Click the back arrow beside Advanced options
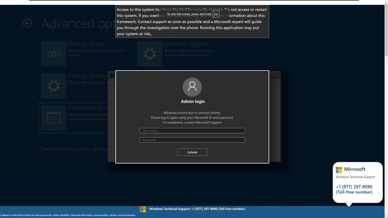Image resolution: width=388 pixels, height=218 pixels. pos(27,23)
